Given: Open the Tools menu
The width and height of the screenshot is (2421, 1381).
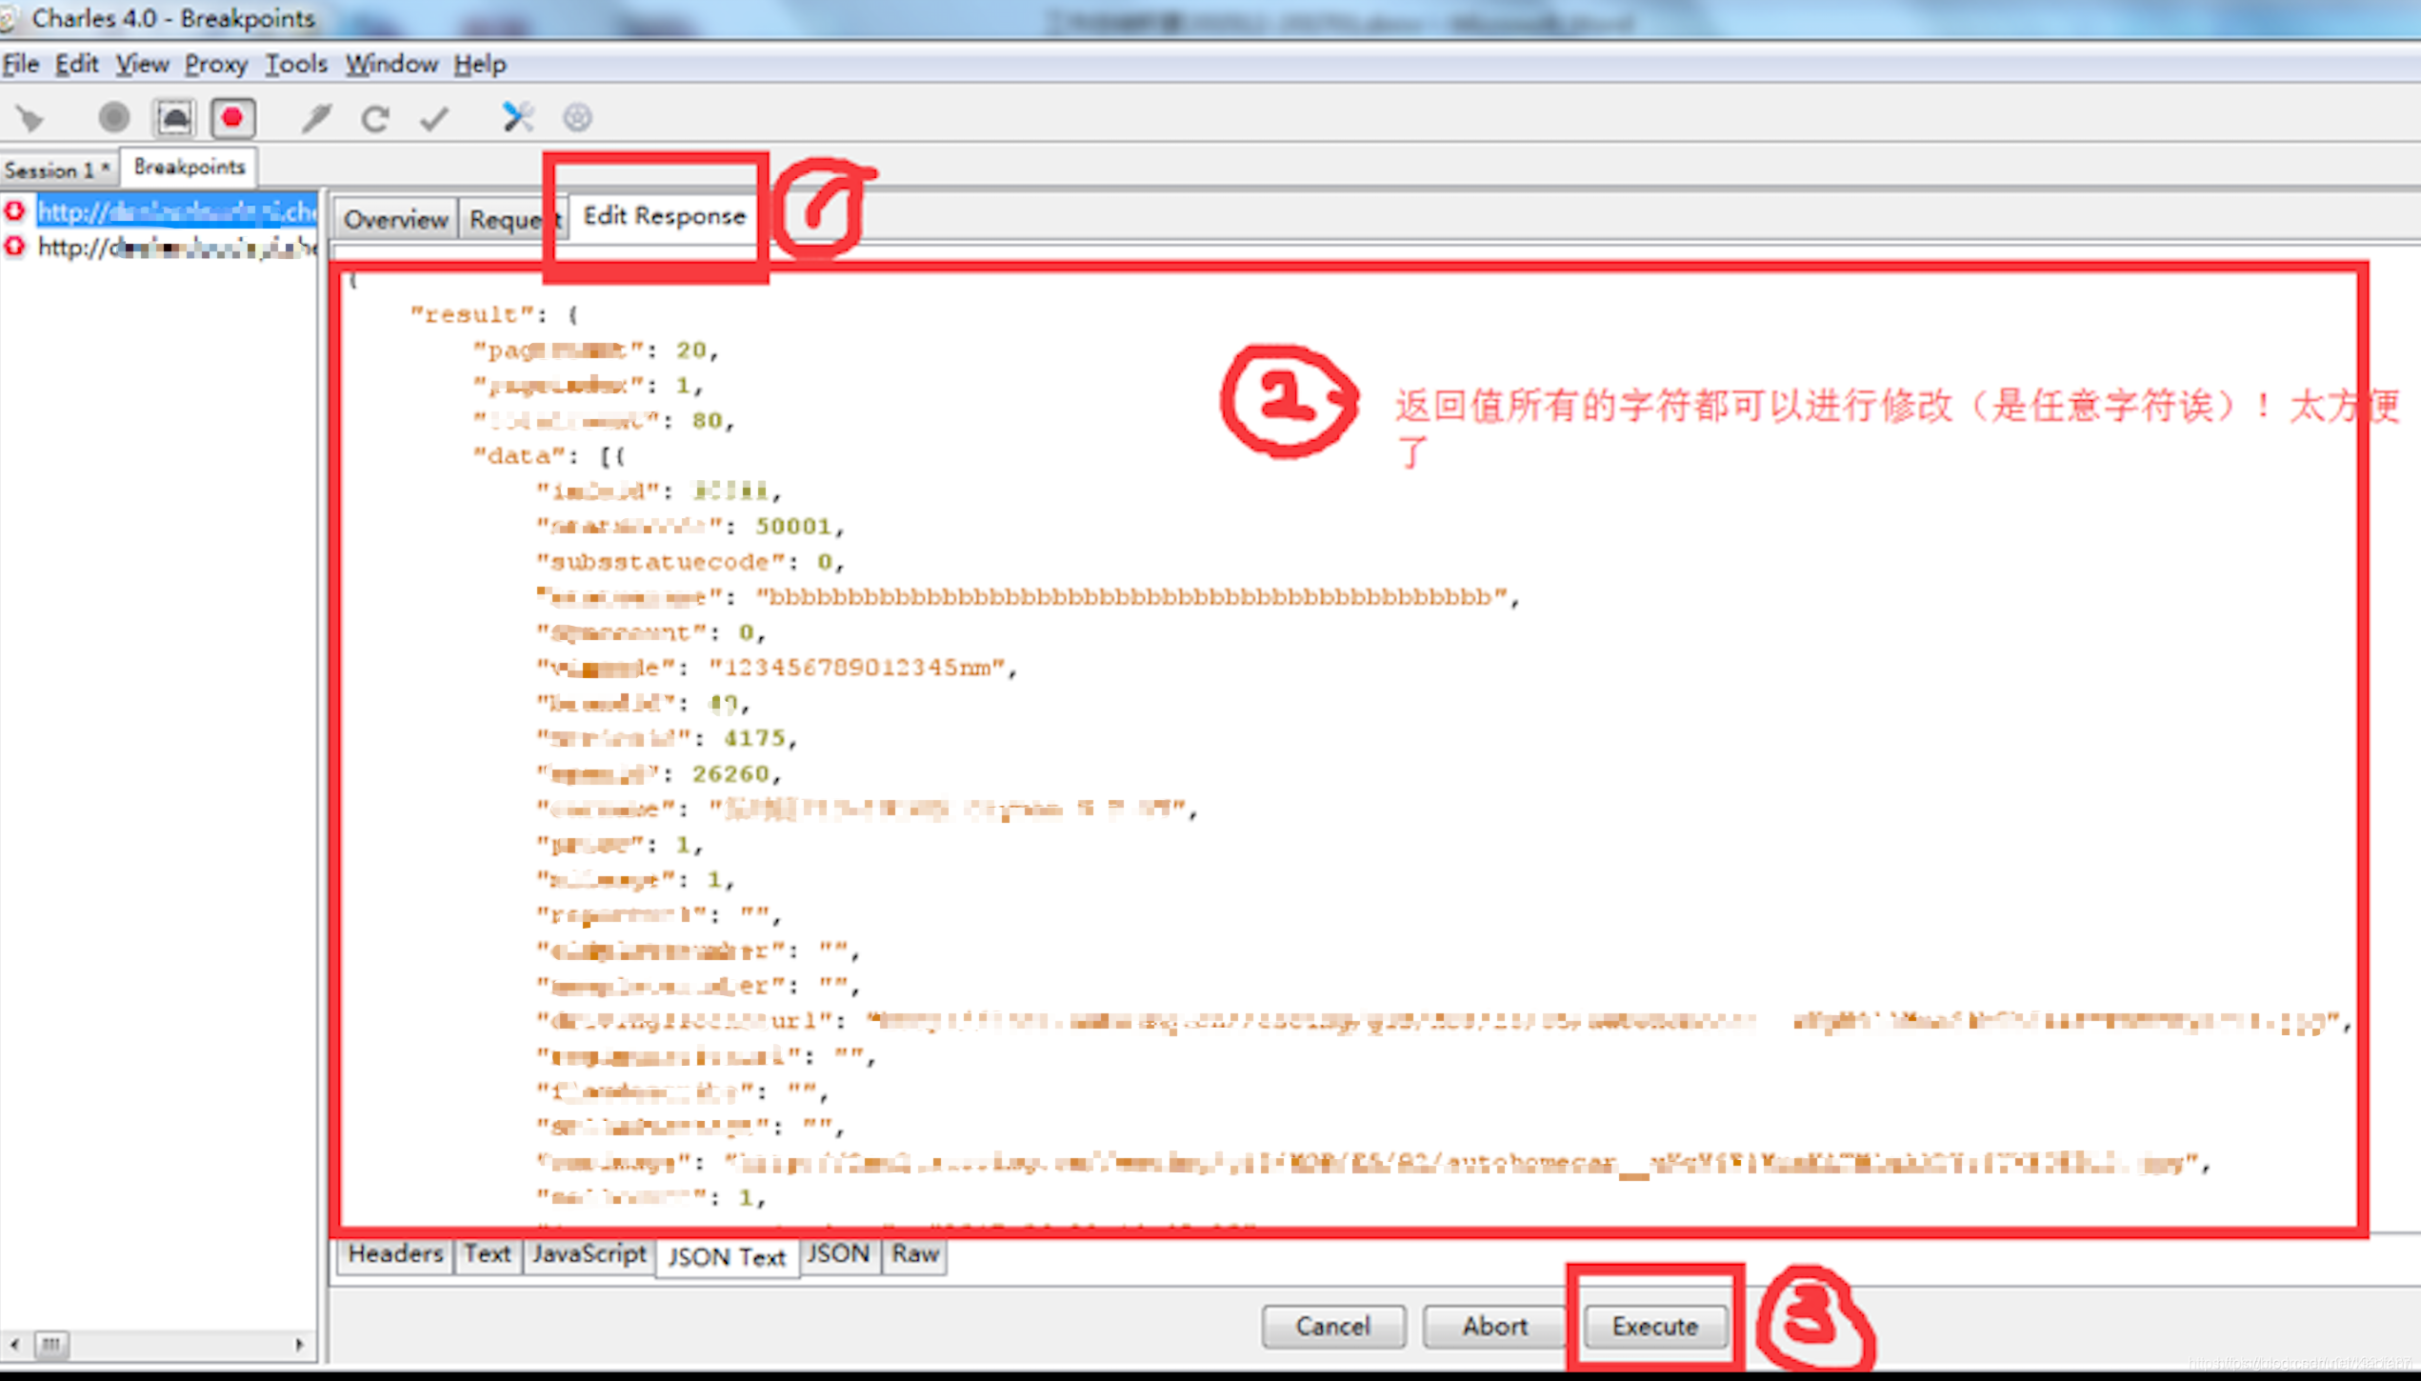Looking at the screenshot, I should (295, 65).
